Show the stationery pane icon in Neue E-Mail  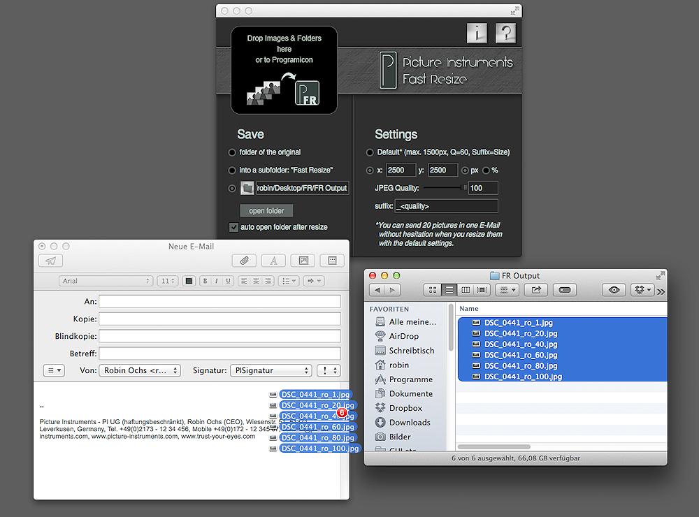332,261
